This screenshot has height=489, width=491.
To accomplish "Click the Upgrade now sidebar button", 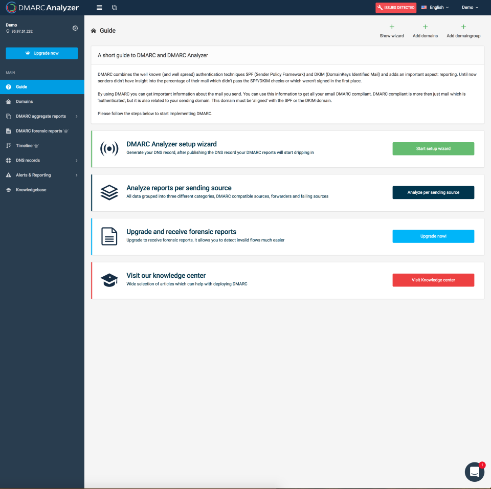I will click(x=41, y=53).
